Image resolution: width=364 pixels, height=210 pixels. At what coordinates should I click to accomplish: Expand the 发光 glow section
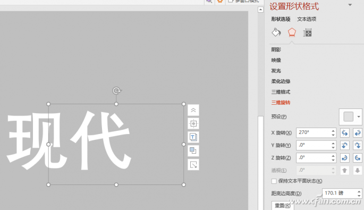pyautogui.click(x=276, y=71)
